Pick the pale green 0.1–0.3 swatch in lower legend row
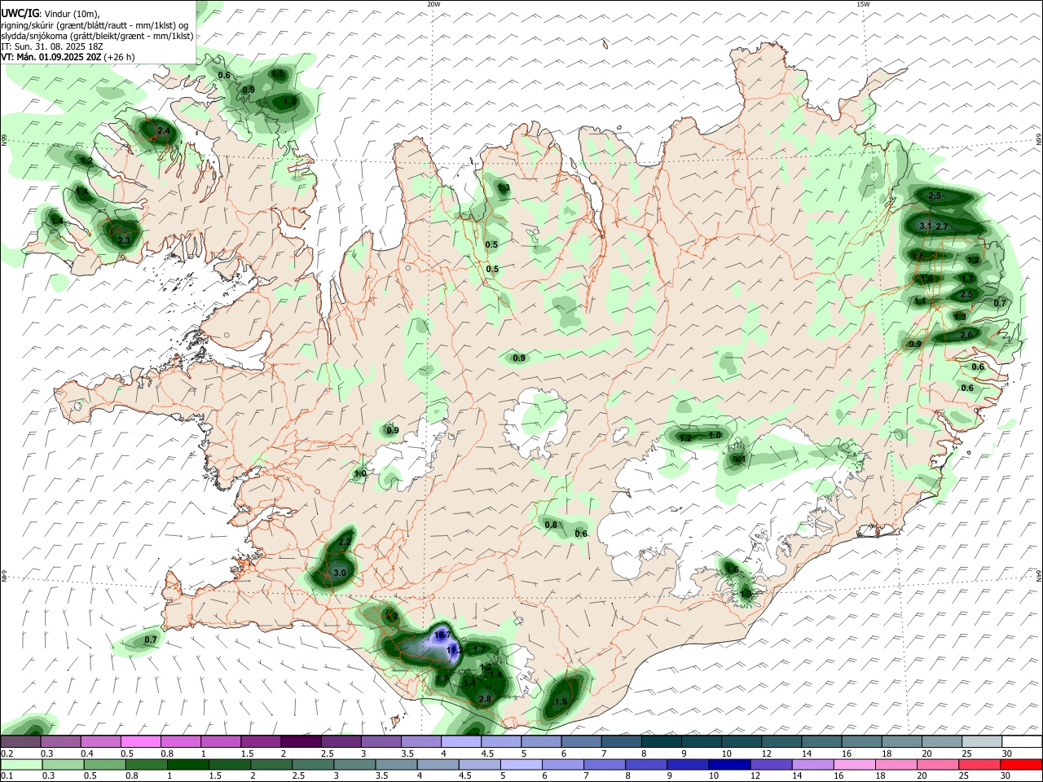Viewport: 1043px width, 782px height. (20, 765)
